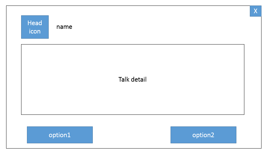Dismiss the talk window via blue X
The width and height of the screenshot is (267, 151).
[256, 11]
